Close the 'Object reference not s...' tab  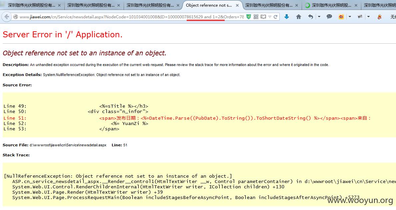[237, 5]
